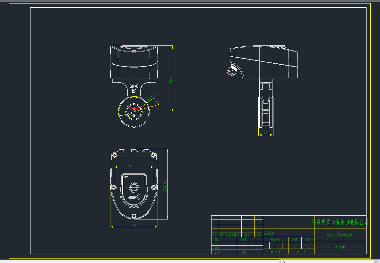Click the 标记 title block label
The width and height of the screenshot is (380, 263).
214,235
